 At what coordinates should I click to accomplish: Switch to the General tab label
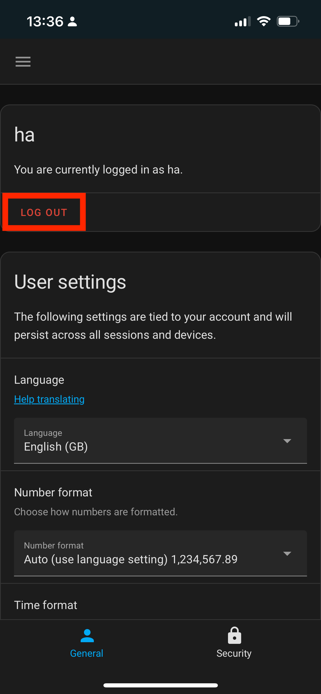[x=87, y=653]
